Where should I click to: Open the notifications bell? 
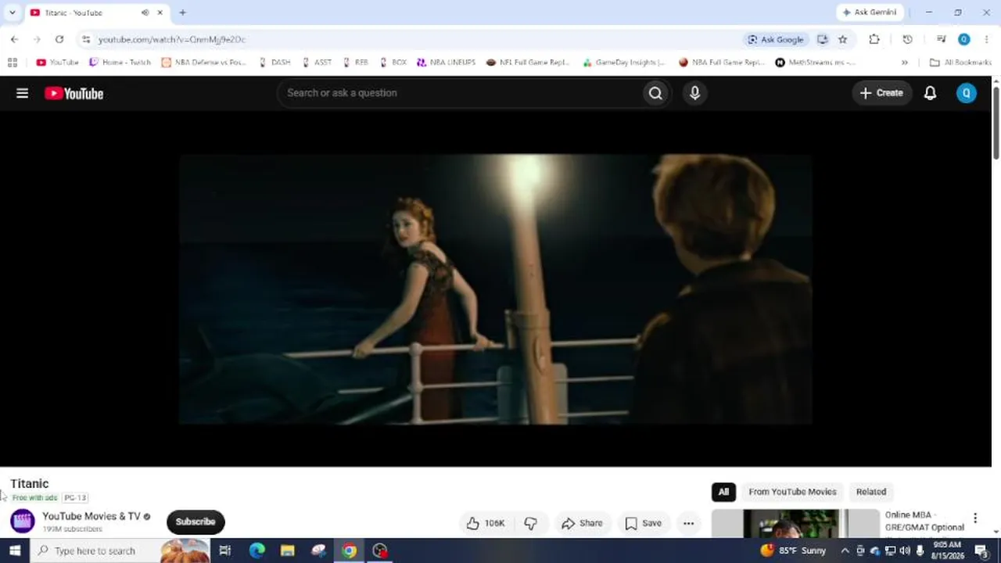click(930, 93)
